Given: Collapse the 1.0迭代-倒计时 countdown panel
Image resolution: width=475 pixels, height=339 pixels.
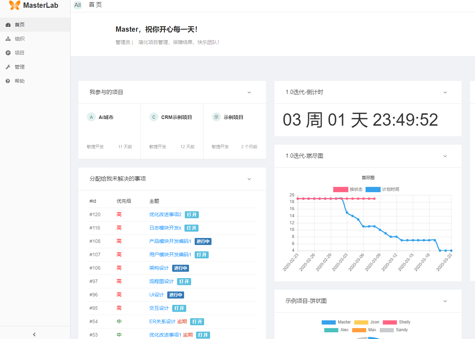Looking at the screenshot, I should 445,92.
